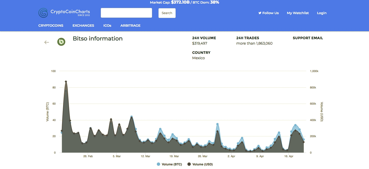Open the CRYPTOCOINS menu
The image size is (369, 169).
click(x=51, y=25)
